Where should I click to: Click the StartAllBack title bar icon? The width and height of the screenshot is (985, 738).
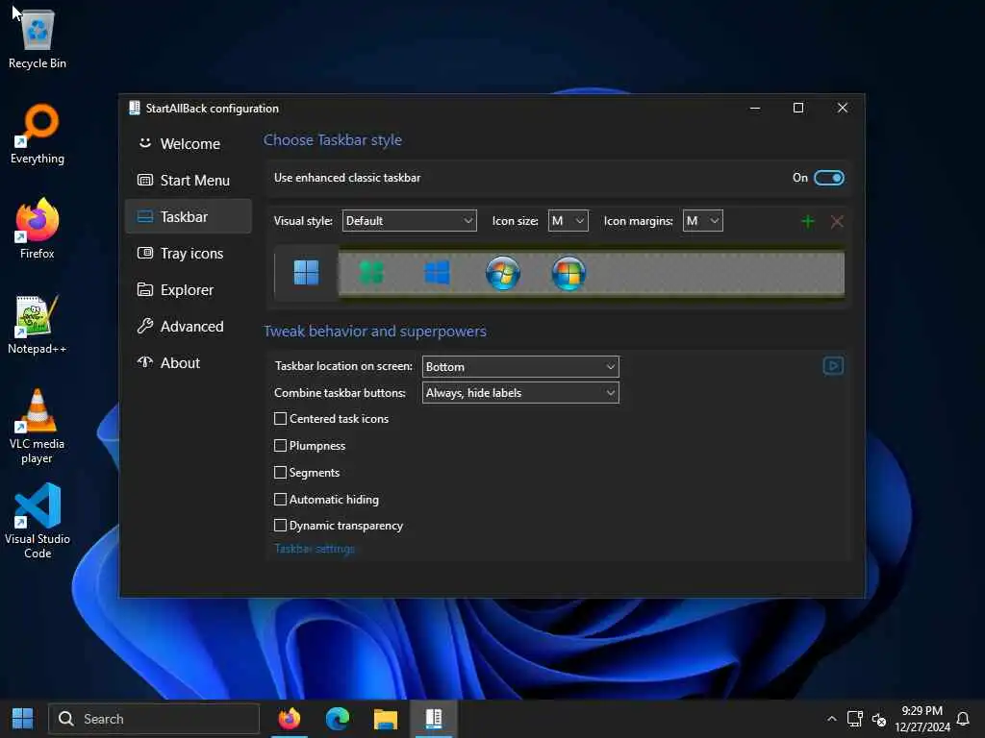135,108
